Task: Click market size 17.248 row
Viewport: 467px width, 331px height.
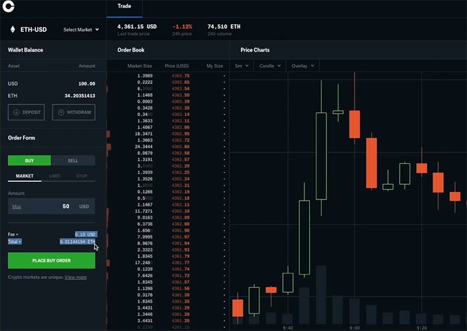Action: click(144, 262)
